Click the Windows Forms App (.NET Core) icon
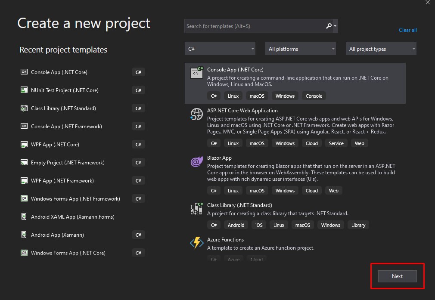435x300 pixels. (24, 253)
